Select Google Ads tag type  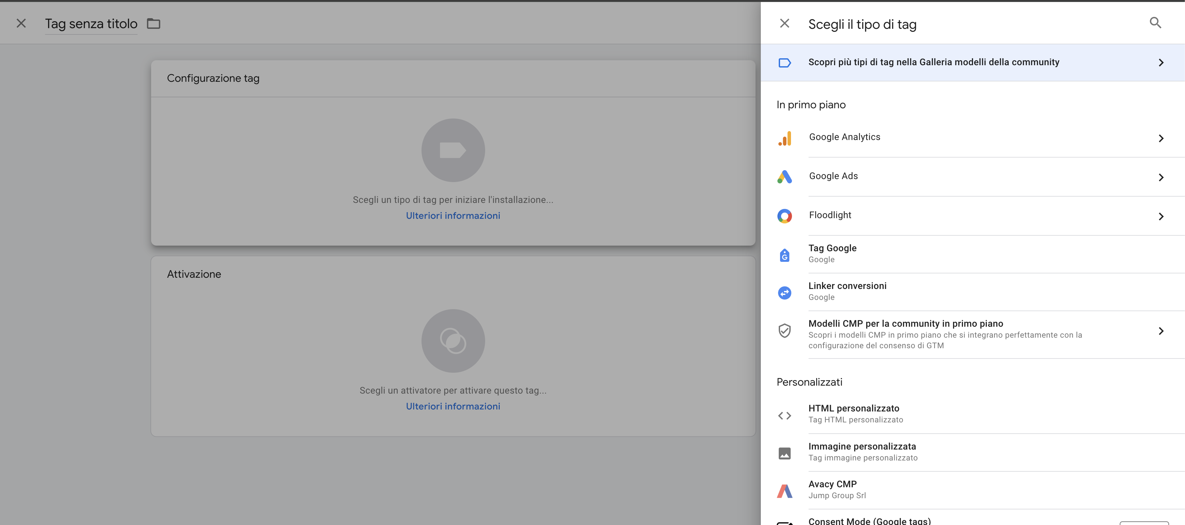tap(973, 176)
